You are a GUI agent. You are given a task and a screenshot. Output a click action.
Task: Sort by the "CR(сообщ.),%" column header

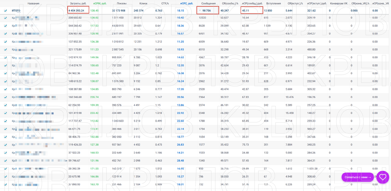pyautogui.click(x=230, y=4)
